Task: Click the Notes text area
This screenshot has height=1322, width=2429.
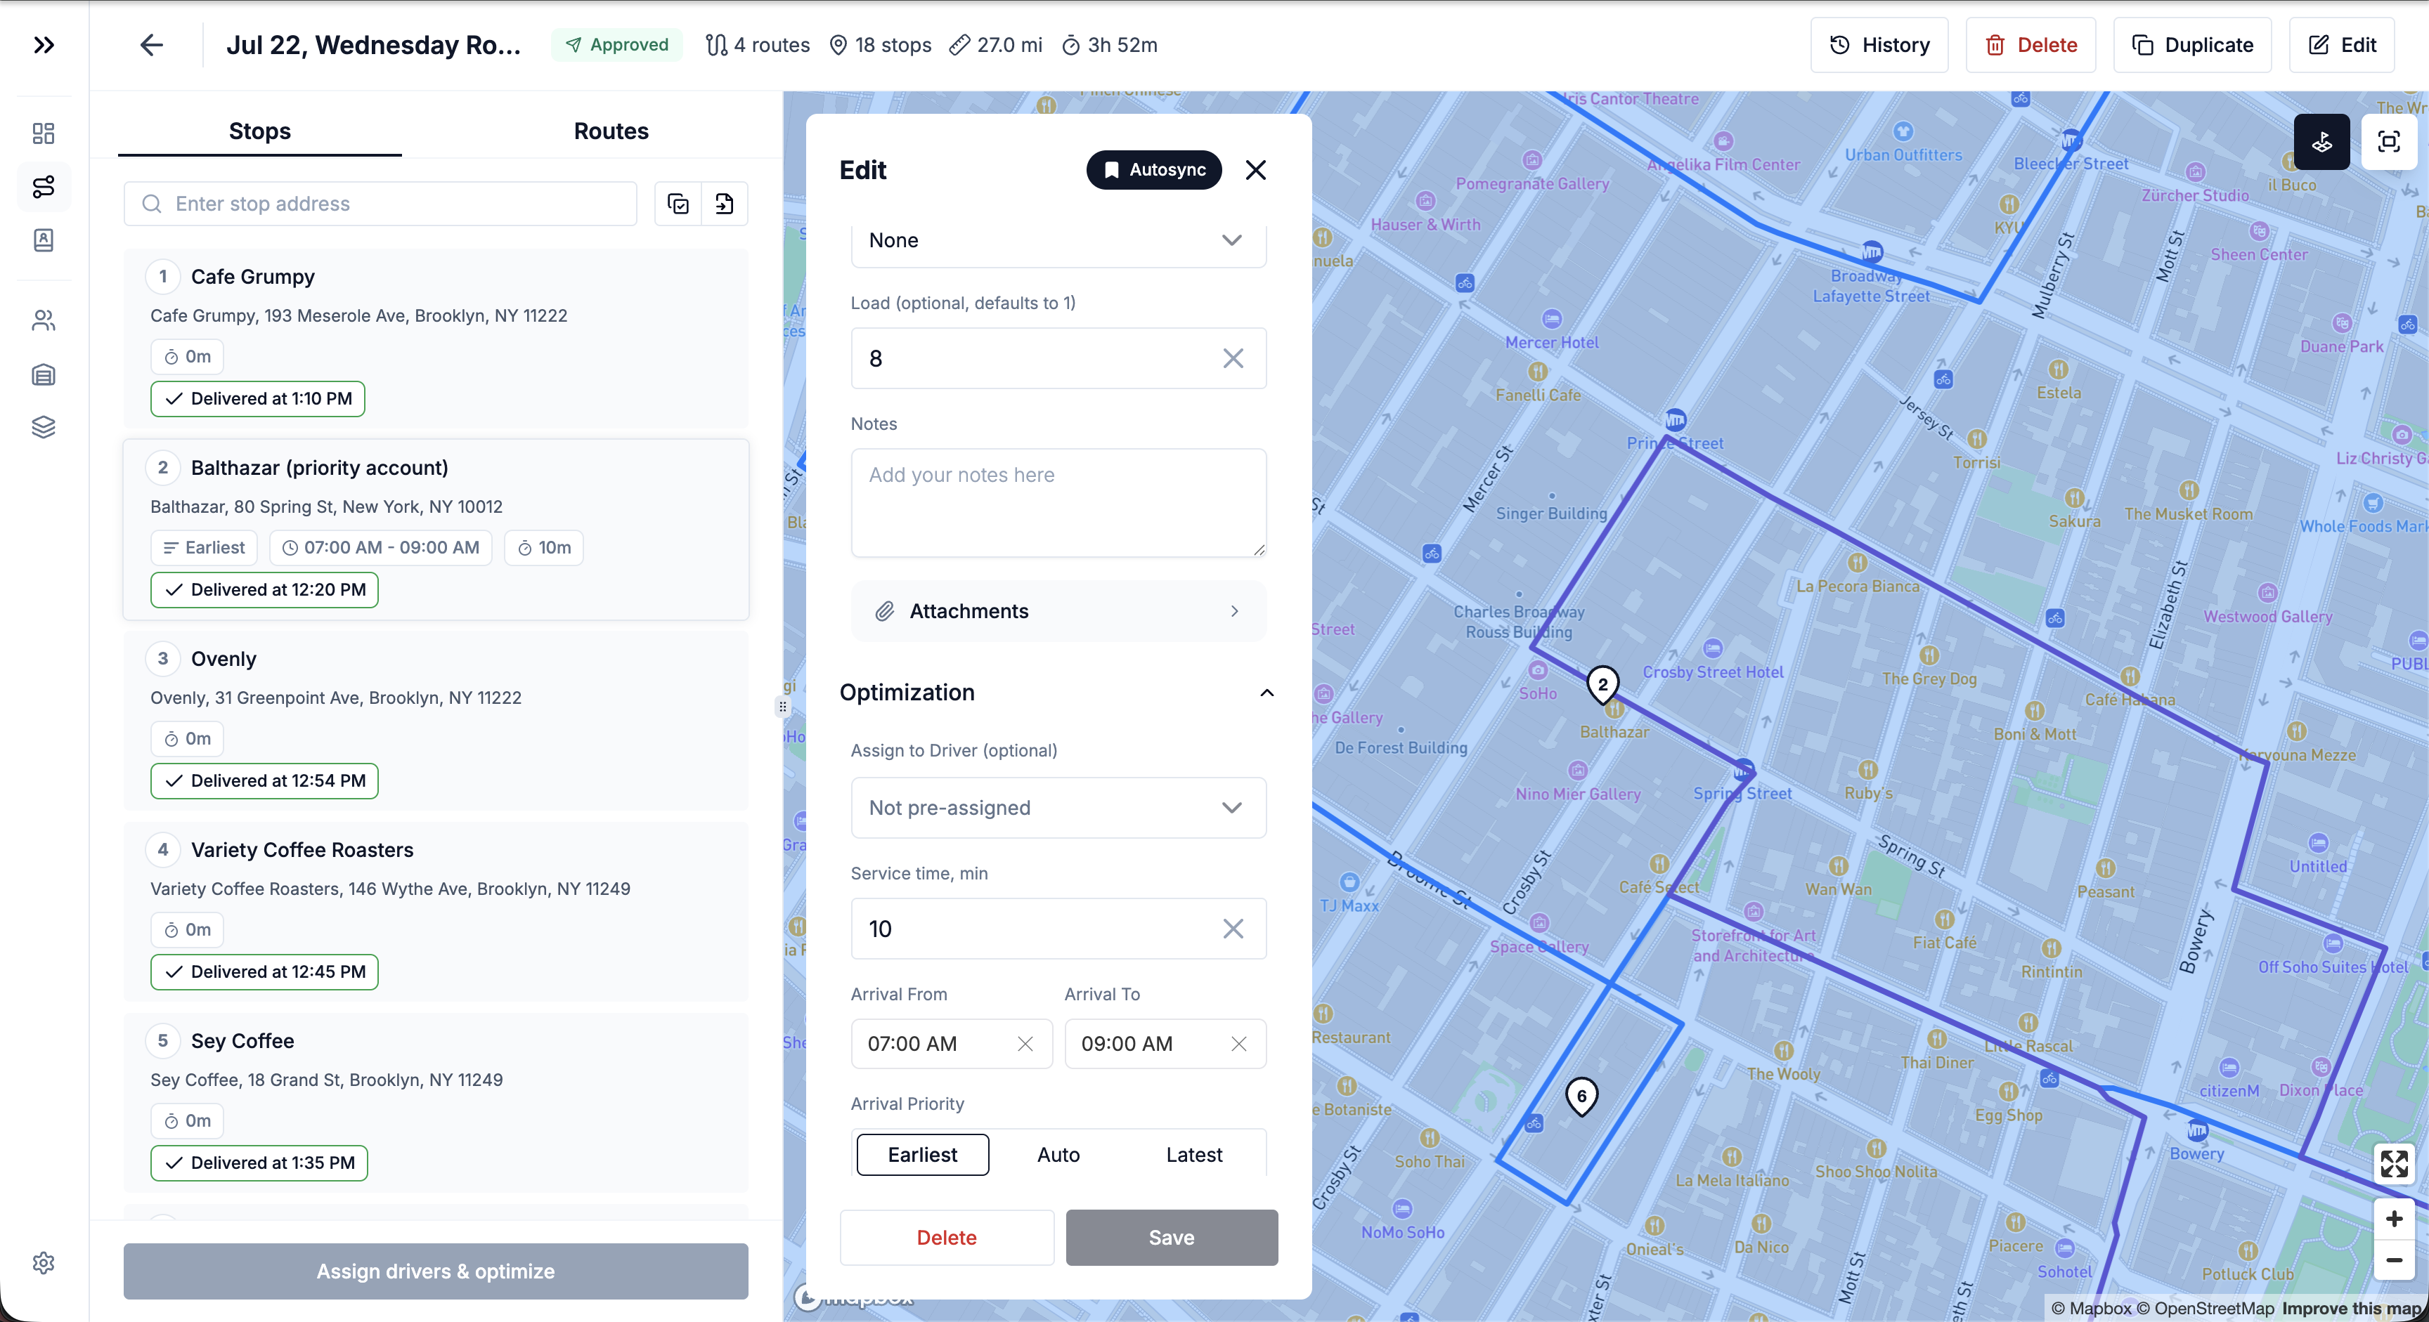Action: [1058, 503]
